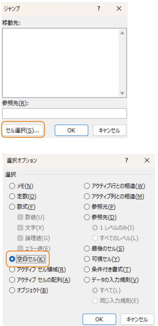Choose the 同じ入力規則(E) sub-option
The height and width of the screenshot is (326, 158).
pyautogui.click(x=115, y=301)
